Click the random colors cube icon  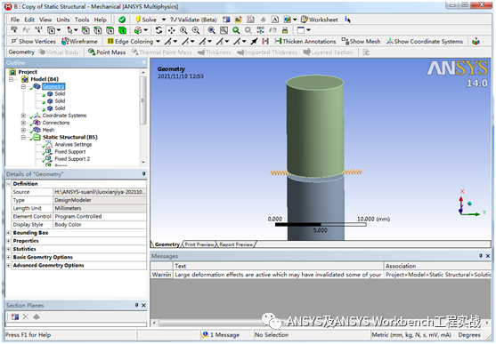tap(476, 42)
